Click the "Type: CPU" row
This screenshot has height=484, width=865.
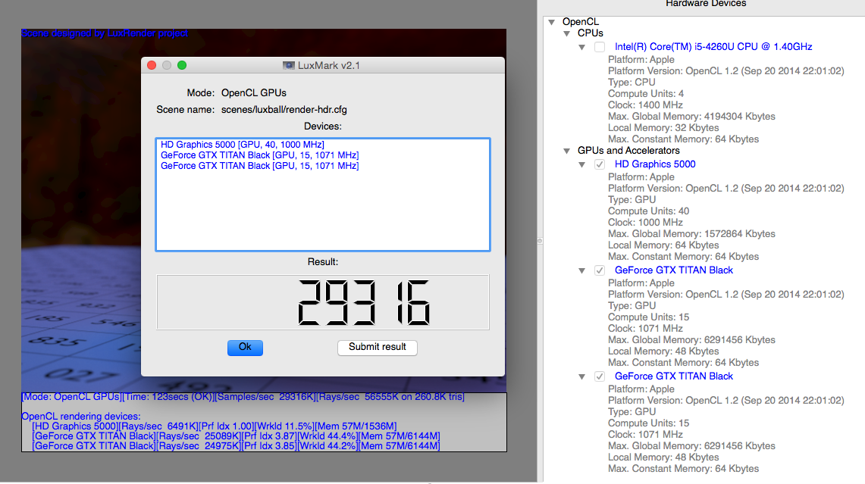[631, 82]
